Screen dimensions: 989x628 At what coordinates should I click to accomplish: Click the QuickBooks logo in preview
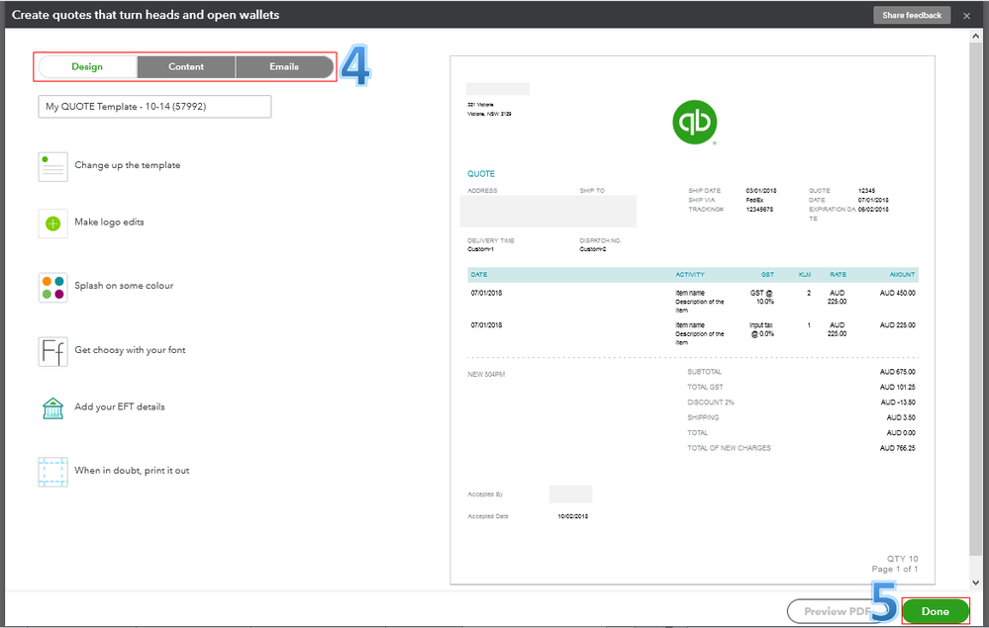click(x=694, y=123)
